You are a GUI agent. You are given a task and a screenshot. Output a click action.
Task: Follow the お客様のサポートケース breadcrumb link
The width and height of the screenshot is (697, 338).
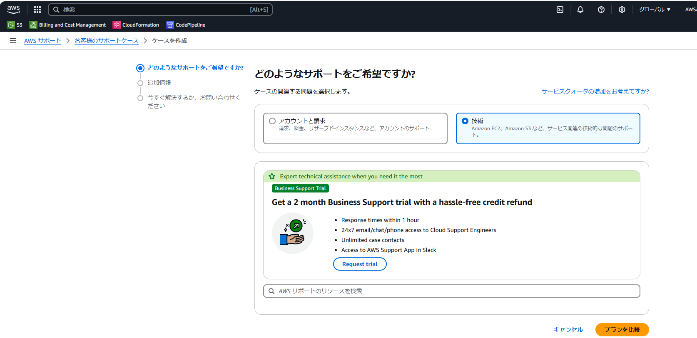(107, 41)
